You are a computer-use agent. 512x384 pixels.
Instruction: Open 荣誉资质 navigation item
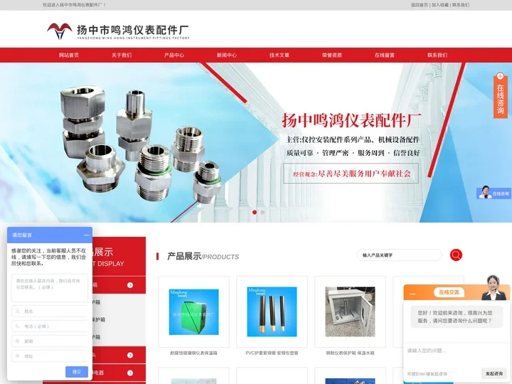332,55
